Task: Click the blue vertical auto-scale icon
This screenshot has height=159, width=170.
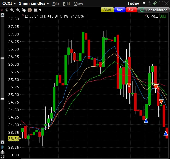Action: (2, 147)
